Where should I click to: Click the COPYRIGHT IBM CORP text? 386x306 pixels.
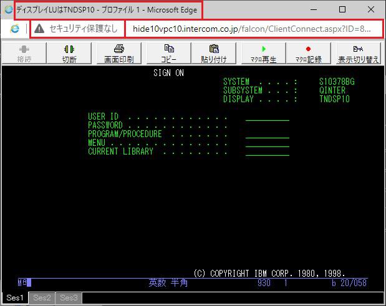click(269, 274)
